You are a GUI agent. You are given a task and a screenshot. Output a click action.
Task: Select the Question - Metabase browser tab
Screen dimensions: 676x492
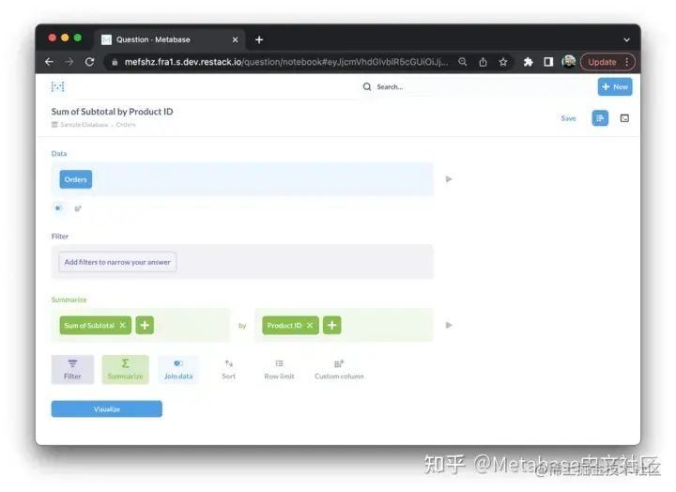[169, 39]
